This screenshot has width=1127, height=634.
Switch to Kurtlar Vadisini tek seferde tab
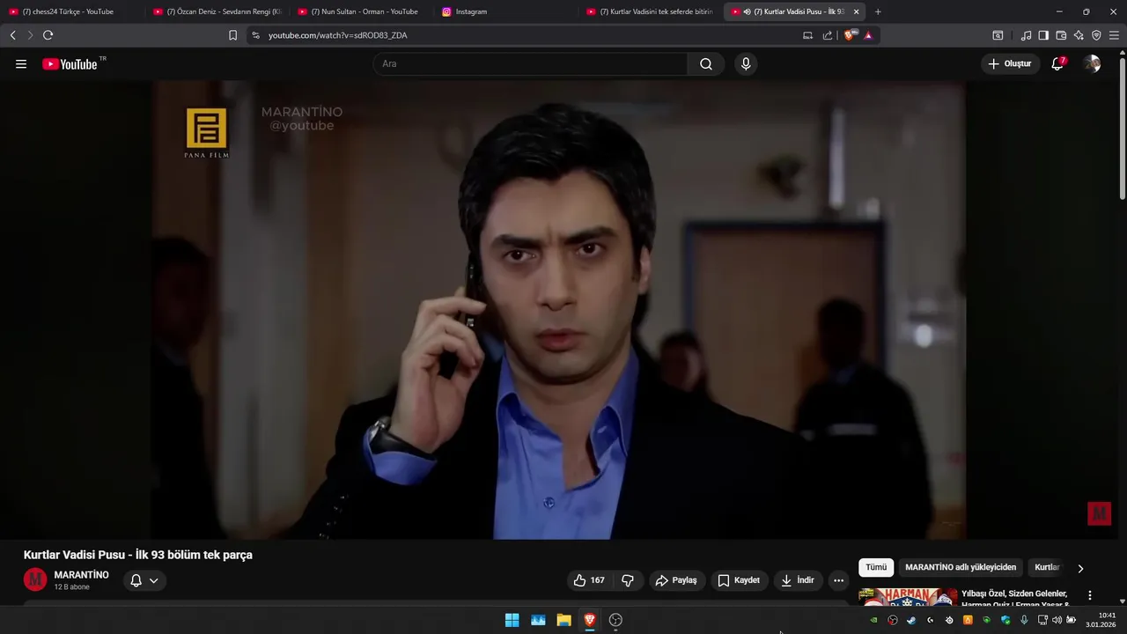tap(649, 11)
